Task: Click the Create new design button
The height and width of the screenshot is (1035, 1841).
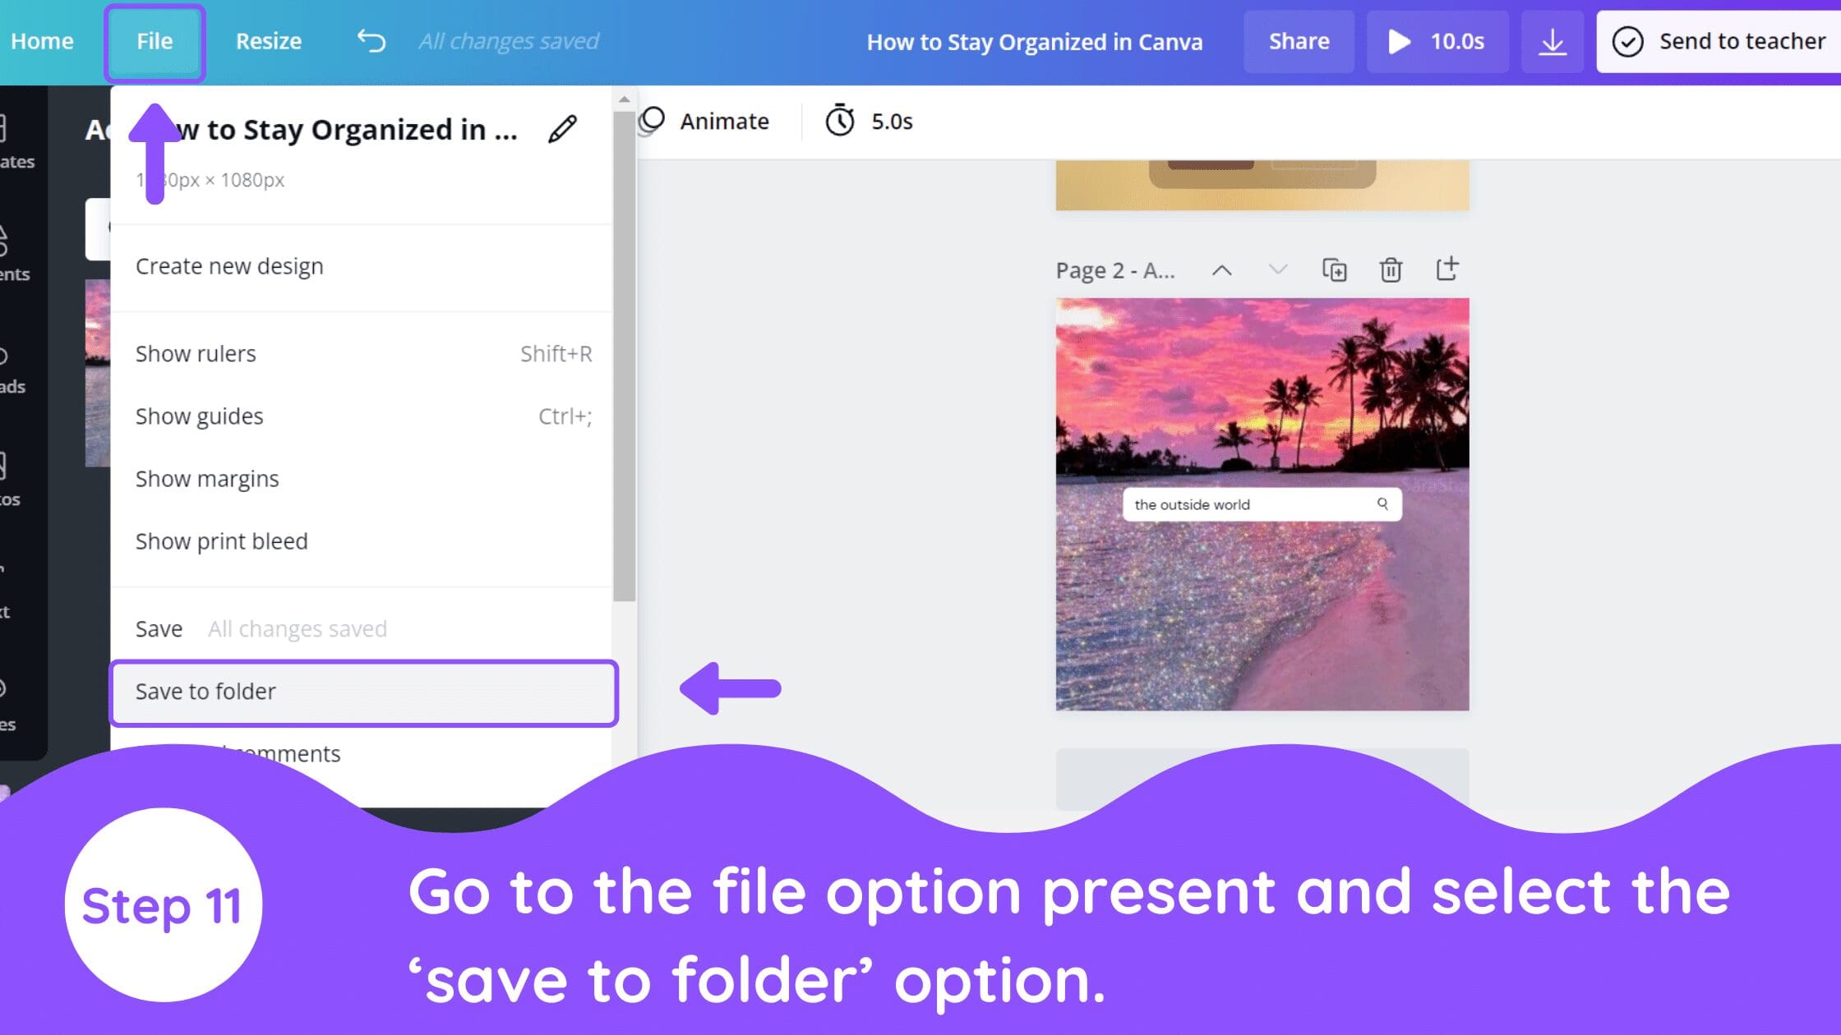Action: pyautogui.click(x=228, y=265)
